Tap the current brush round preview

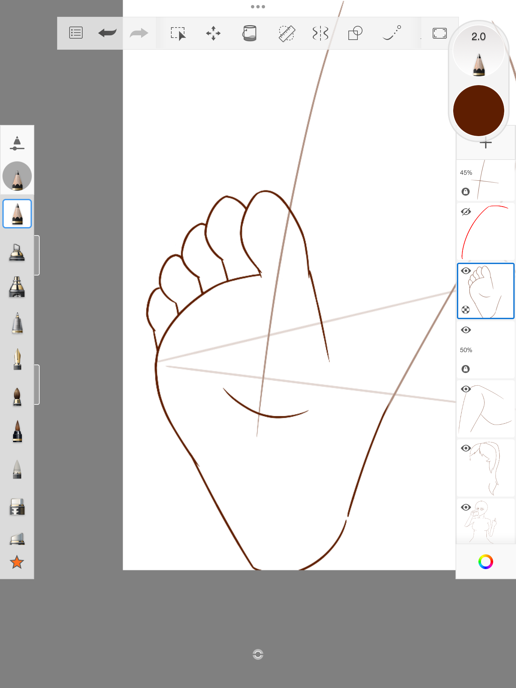[17, 176]
